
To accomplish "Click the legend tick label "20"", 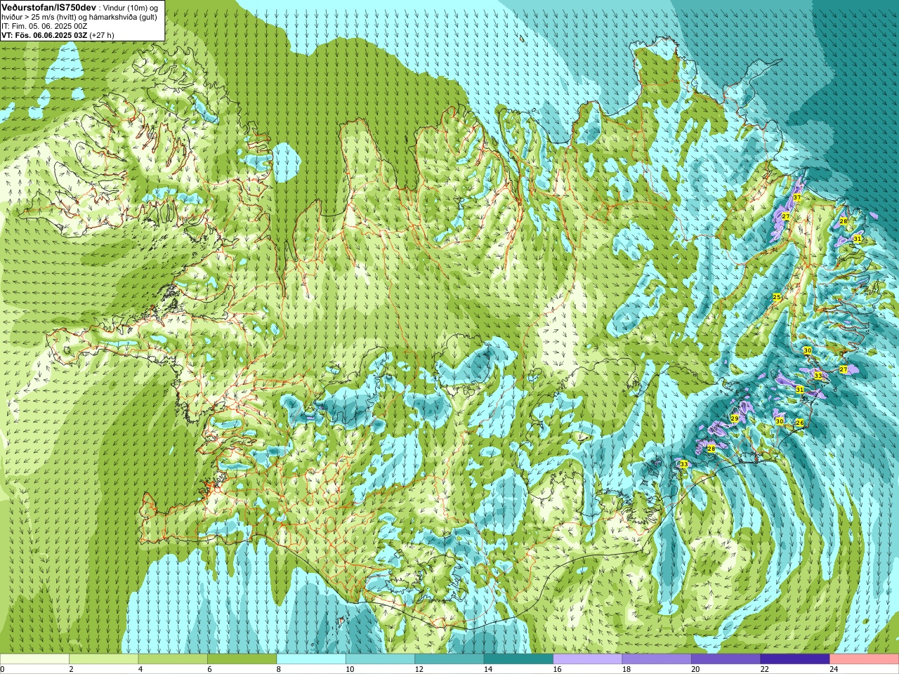I will pos(695,669).
